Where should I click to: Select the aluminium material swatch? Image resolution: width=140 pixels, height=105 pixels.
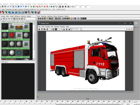point(26,36)
